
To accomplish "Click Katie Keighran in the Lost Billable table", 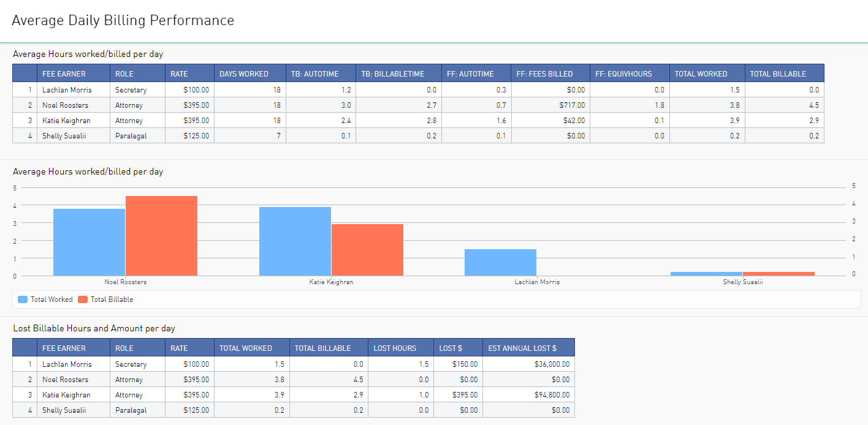I will (66, 395).
